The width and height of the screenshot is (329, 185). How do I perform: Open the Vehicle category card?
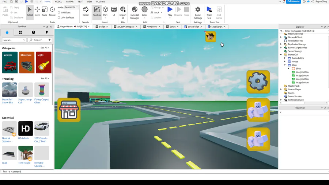(x=10, y=63)
